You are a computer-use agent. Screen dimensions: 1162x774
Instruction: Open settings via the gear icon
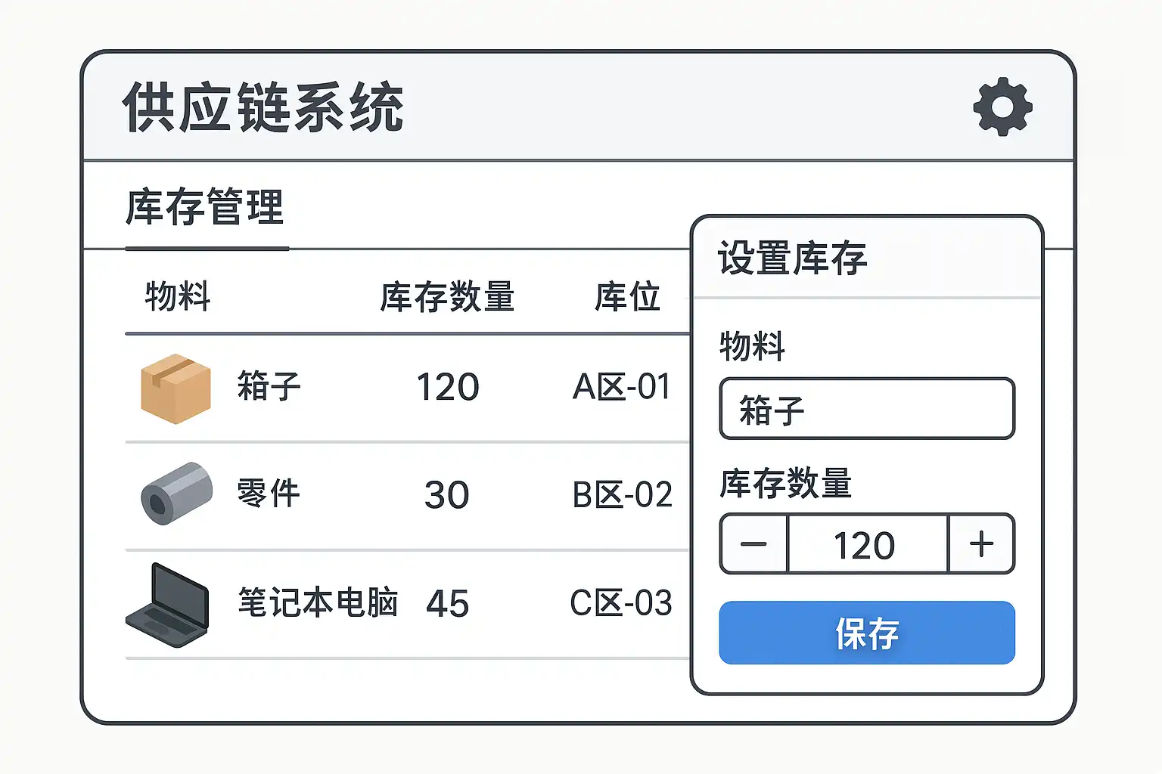coord(1002,107)
